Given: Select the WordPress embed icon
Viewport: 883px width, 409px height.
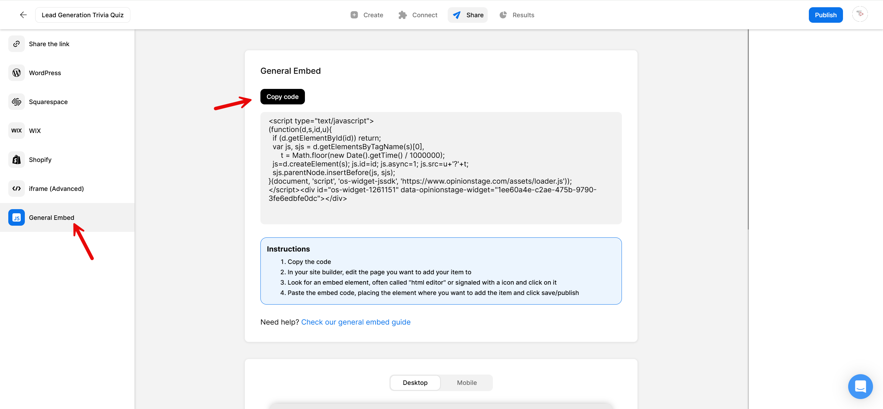Looking at the screenshot, I should coord(16,73).
